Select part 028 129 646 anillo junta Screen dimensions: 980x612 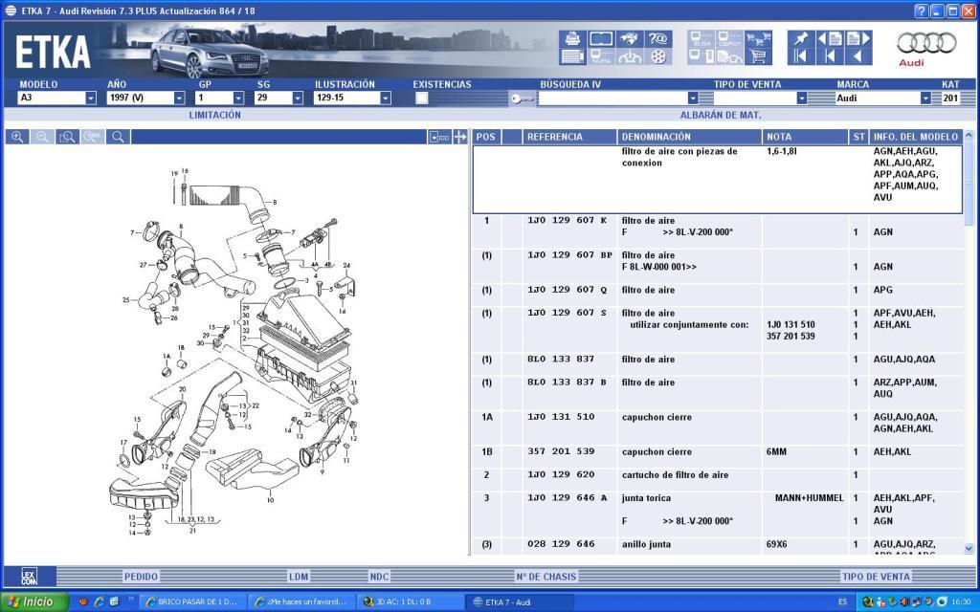point(718,544)
